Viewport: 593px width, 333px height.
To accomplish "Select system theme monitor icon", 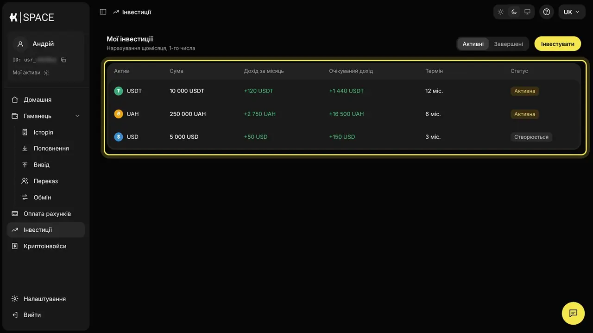I will pyautogui.click(x=527, y=12).
